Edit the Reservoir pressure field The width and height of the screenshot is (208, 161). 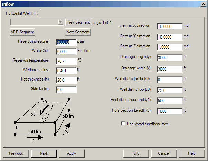coord(66,42)
